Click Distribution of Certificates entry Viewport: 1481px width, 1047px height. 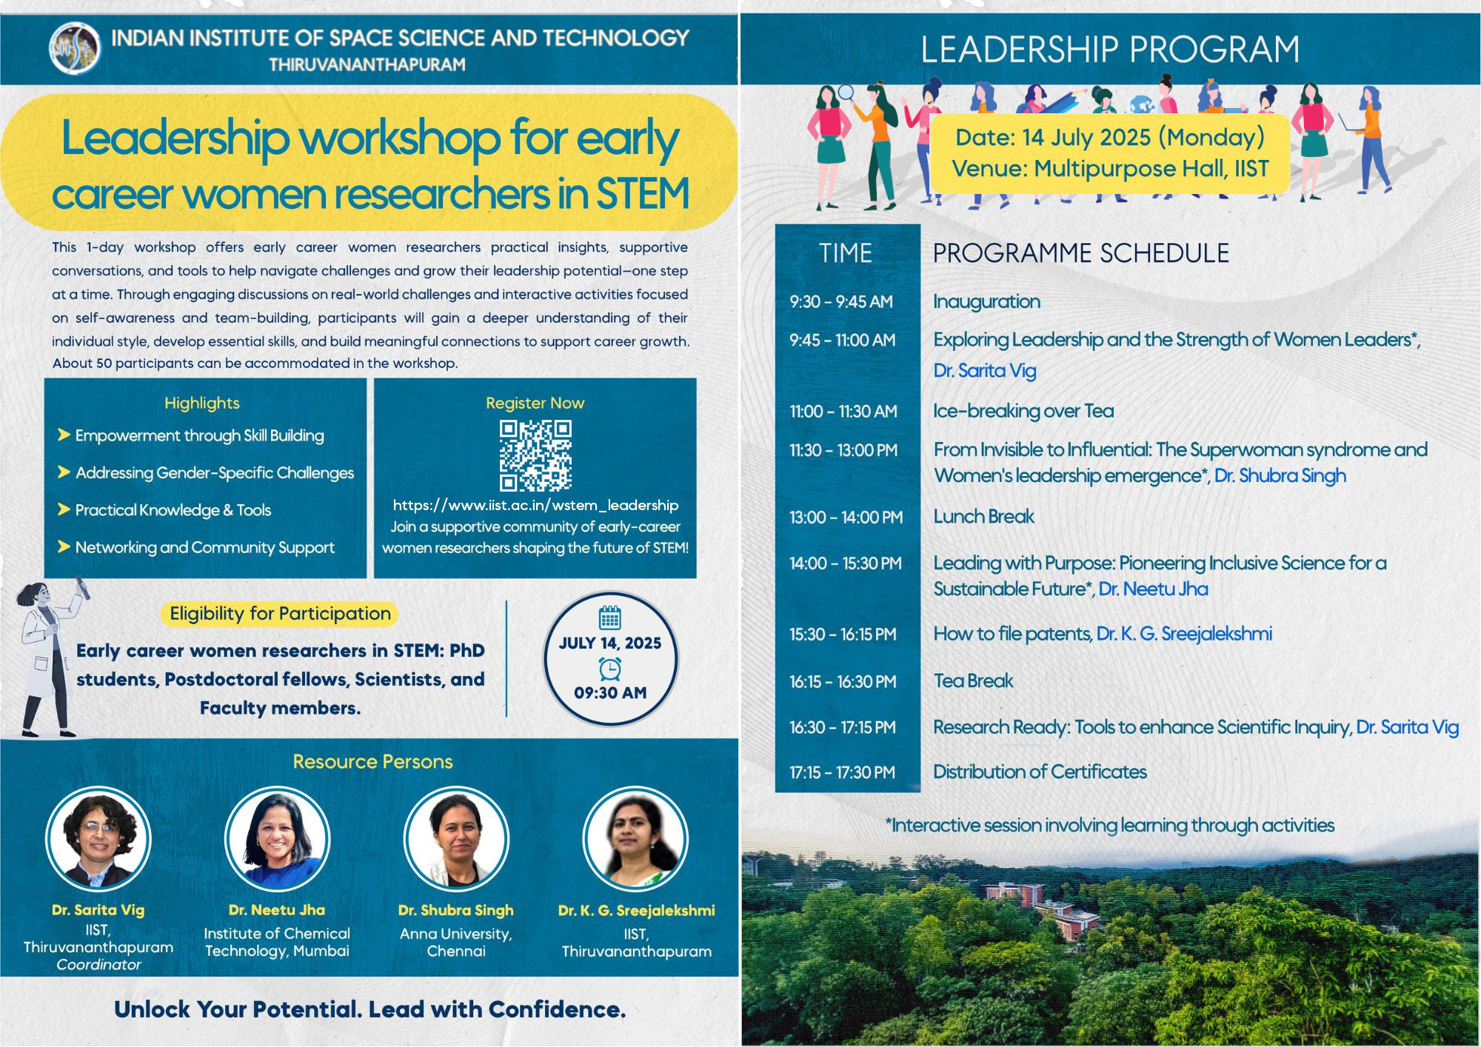pos(1040,772)
